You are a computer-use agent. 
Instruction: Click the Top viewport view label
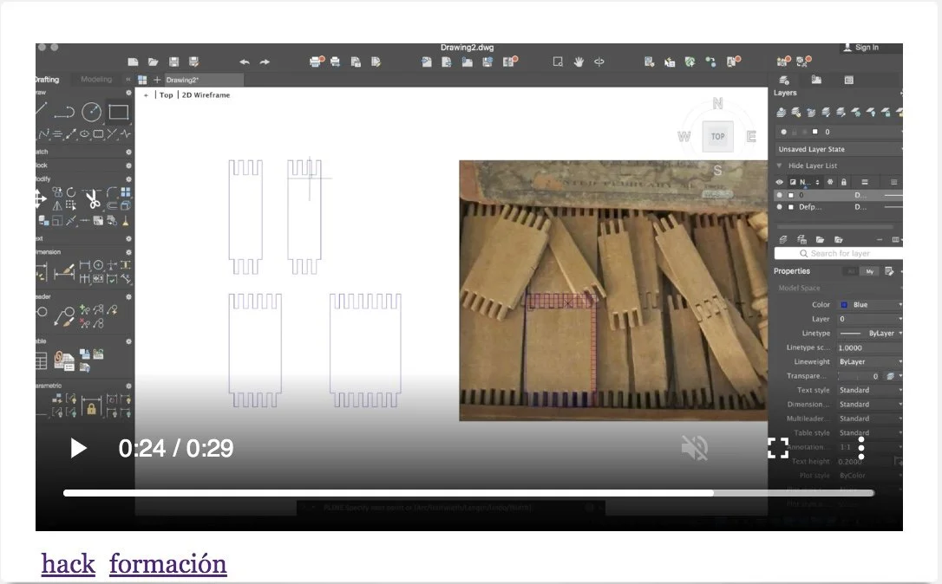pyautogui.click(x=167, y=94)
